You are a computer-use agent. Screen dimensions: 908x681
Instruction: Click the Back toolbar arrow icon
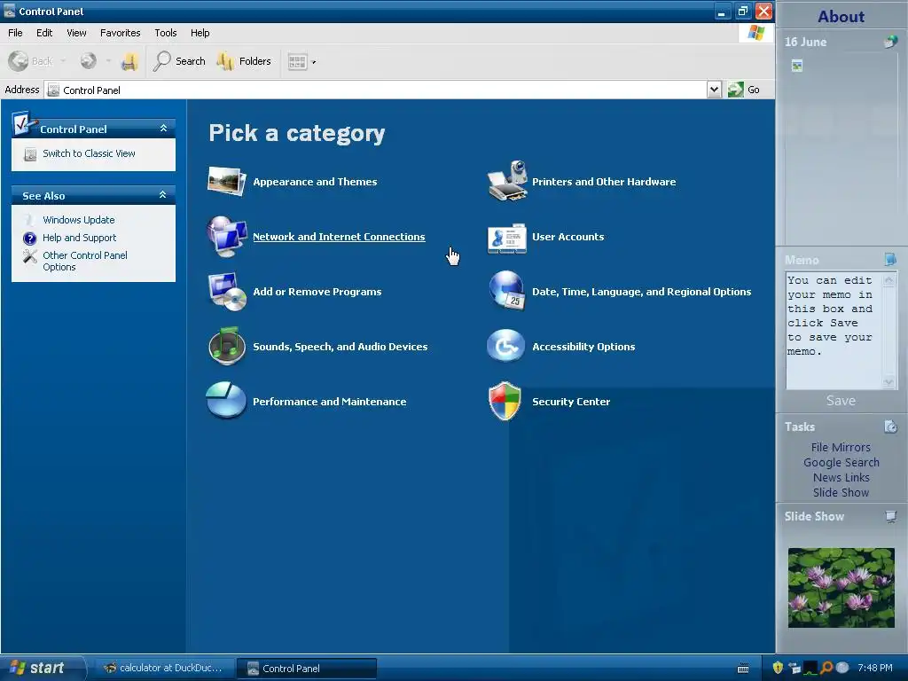(19, 61)
